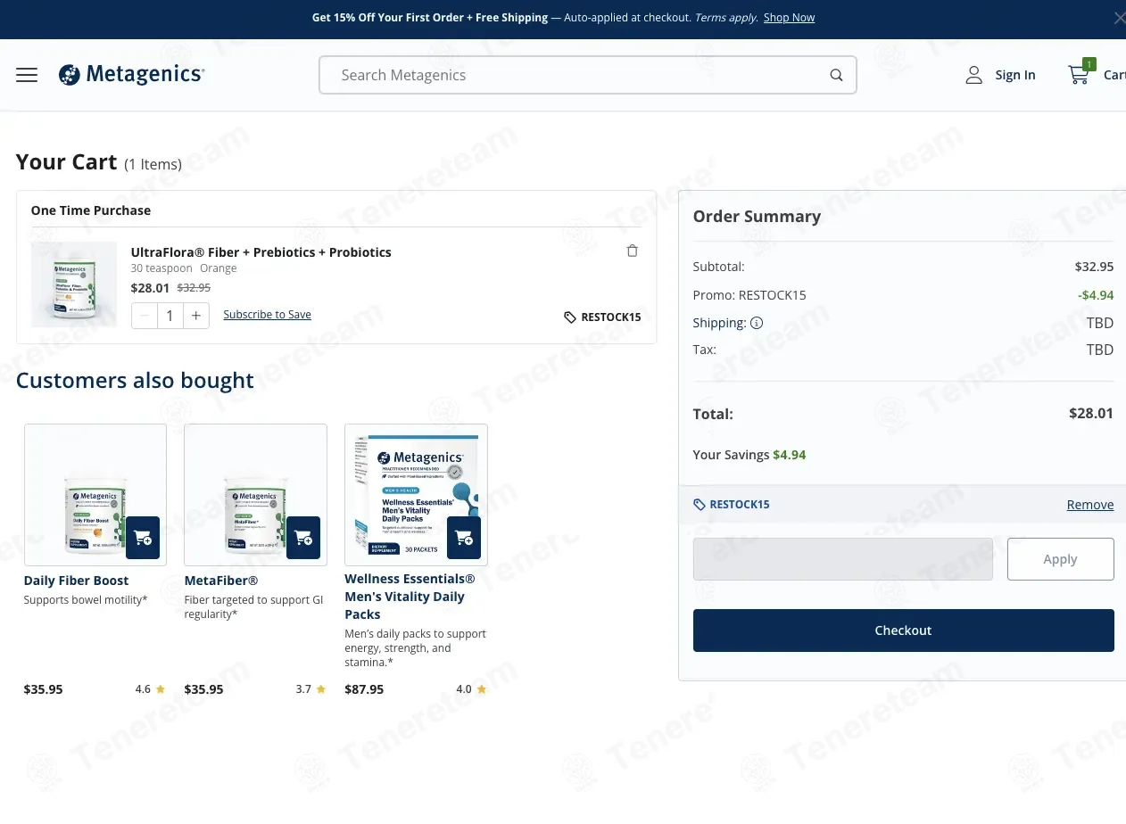
Task: Click the Metagenics logo
Action: (x=132, y=75)
